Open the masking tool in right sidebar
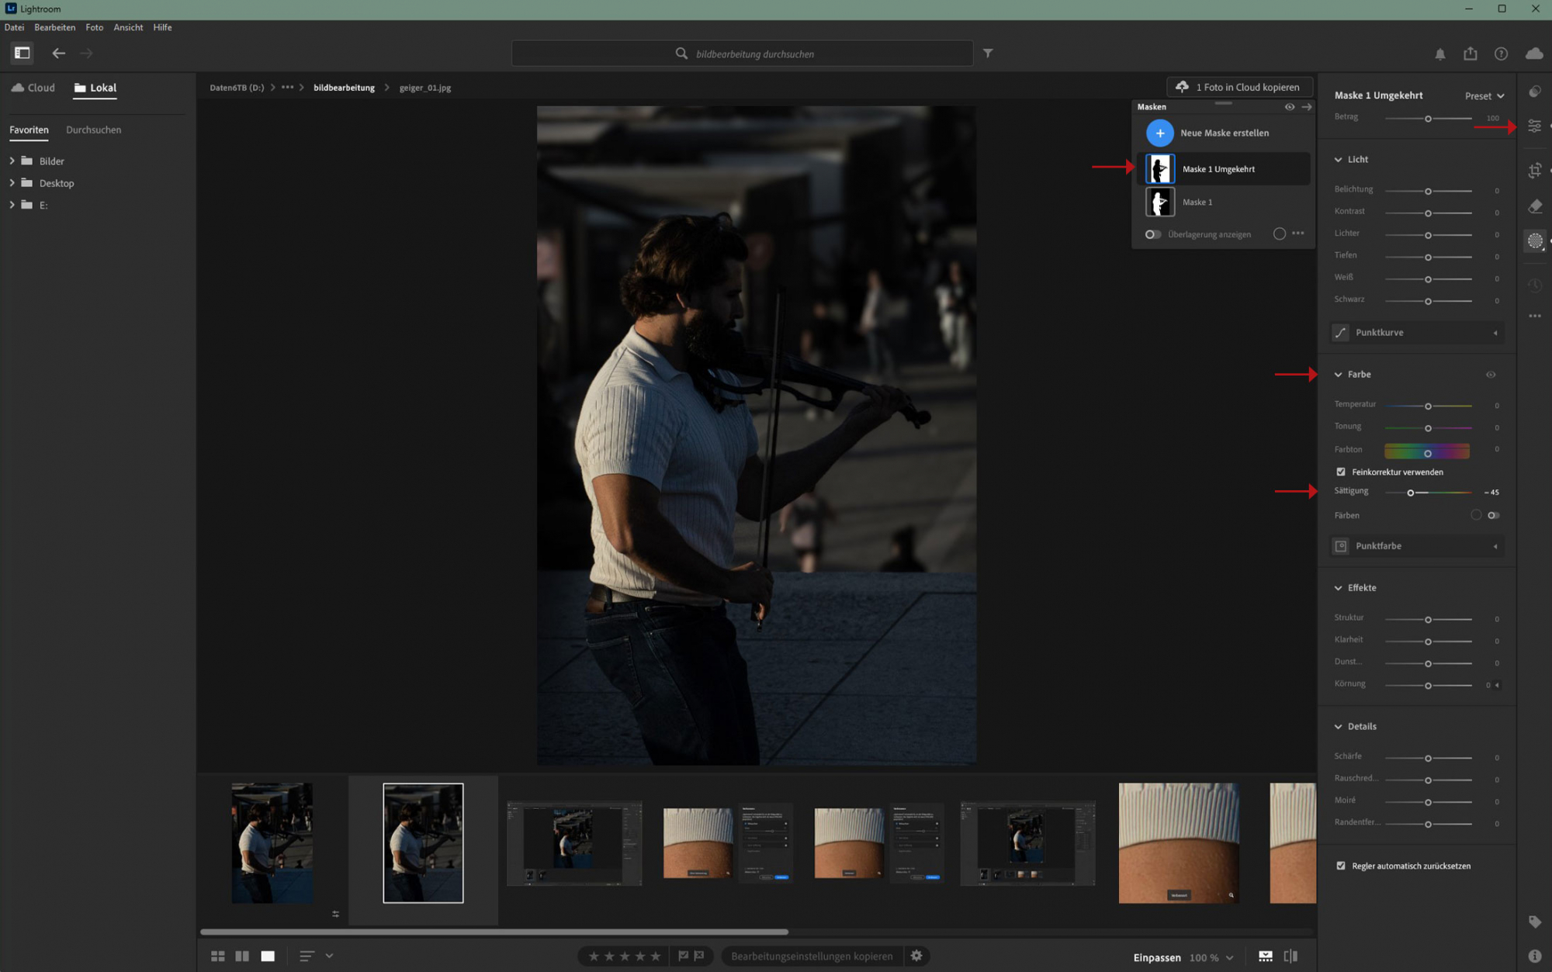 point(1534,241)
